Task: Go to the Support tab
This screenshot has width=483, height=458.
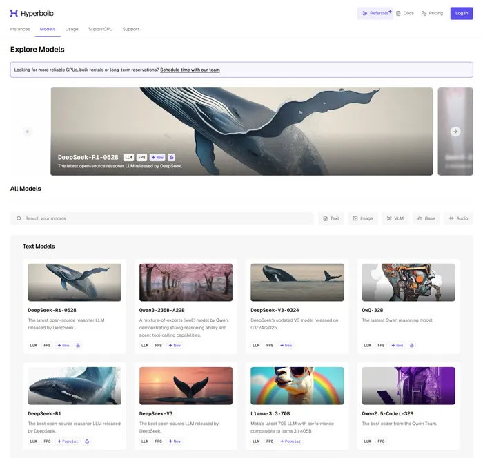Action: (131, 29)
